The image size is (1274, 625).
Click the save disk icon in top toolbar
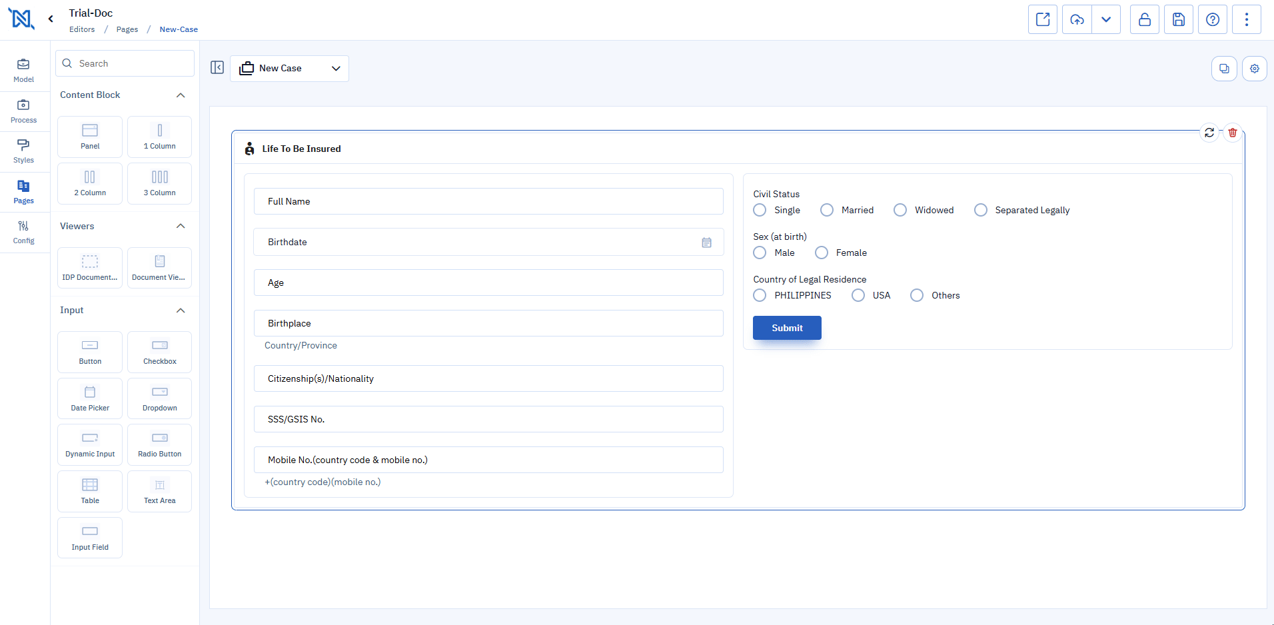(1178, 19)
